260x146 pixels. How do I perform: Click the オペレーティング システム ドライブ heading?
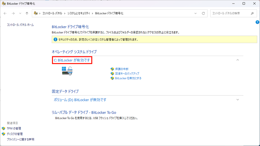[74, 52]
